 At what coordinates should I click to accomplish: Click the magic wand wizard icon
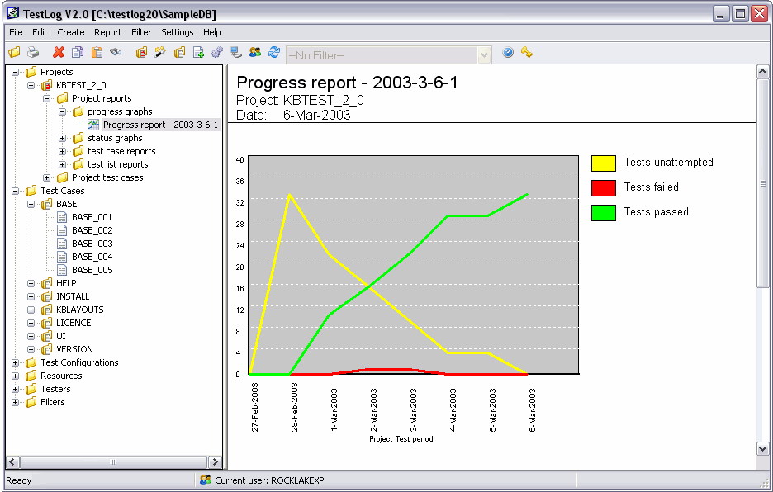coord(160,52)
